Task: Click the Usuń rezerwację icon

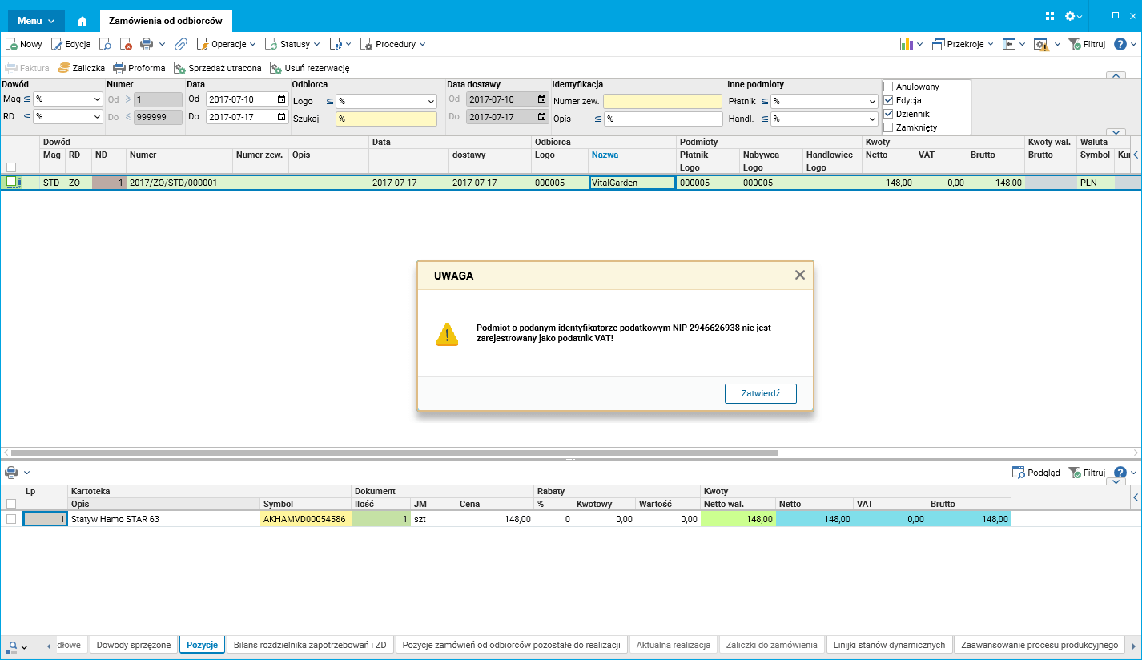Action: pyautogui.click(x=275, y=68)
